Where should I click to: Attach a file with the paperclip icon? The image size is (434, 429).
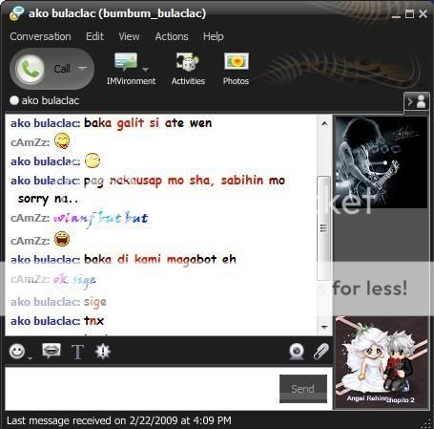click(x=320, y=352)
